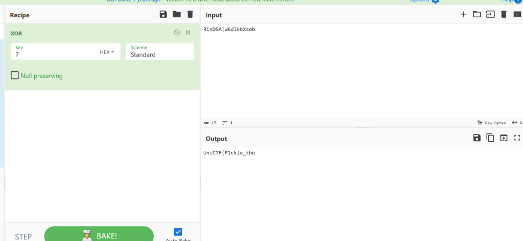This screenshot has height=241, width=523.
Task: Disable the XOR operation
Action: (177, 33)
